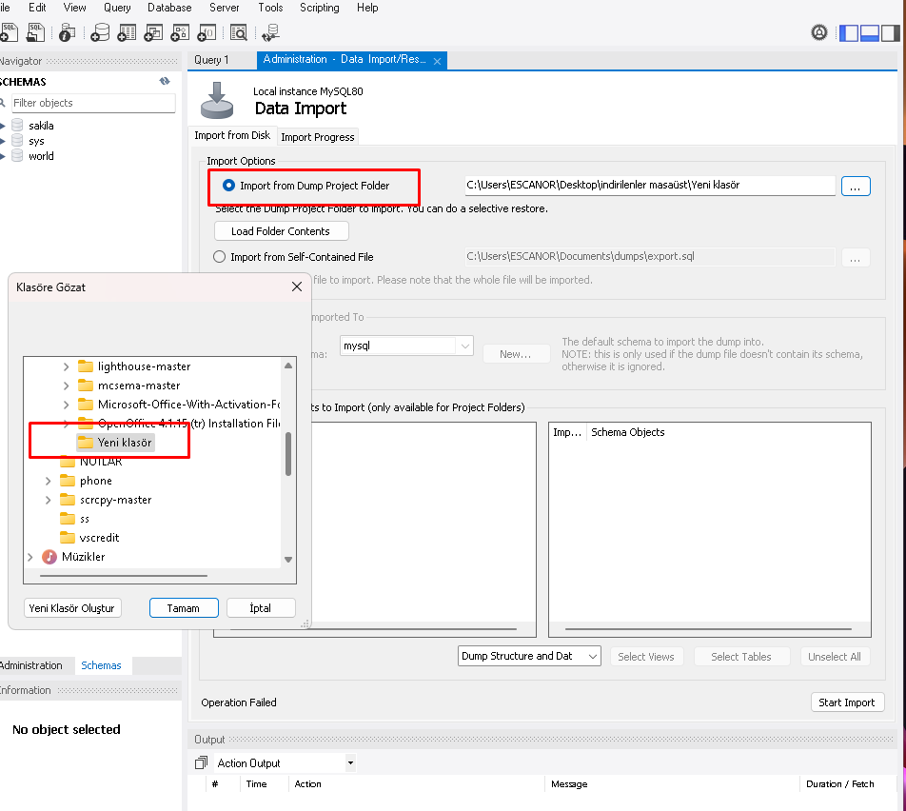Click the Action Output copy icon
The height and width of the screenshot is (811, 906).
pos(201,763)
